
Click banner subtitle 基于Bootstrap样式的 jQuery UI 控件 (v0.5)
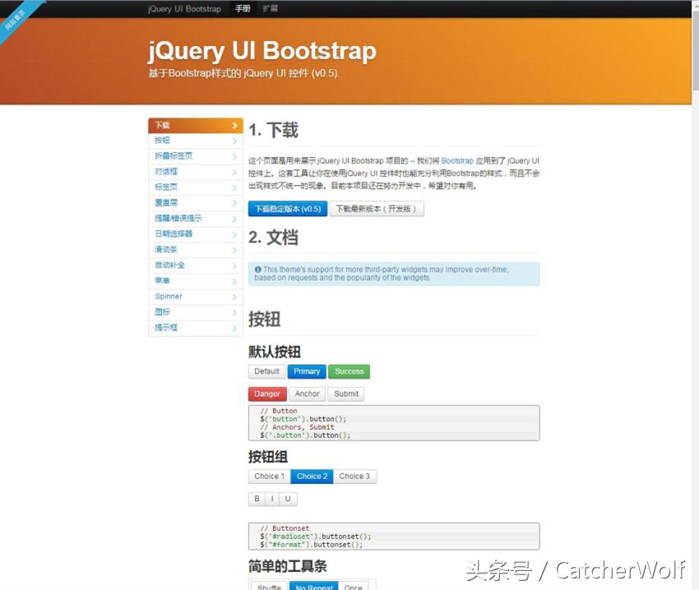(x=243, y=73)
